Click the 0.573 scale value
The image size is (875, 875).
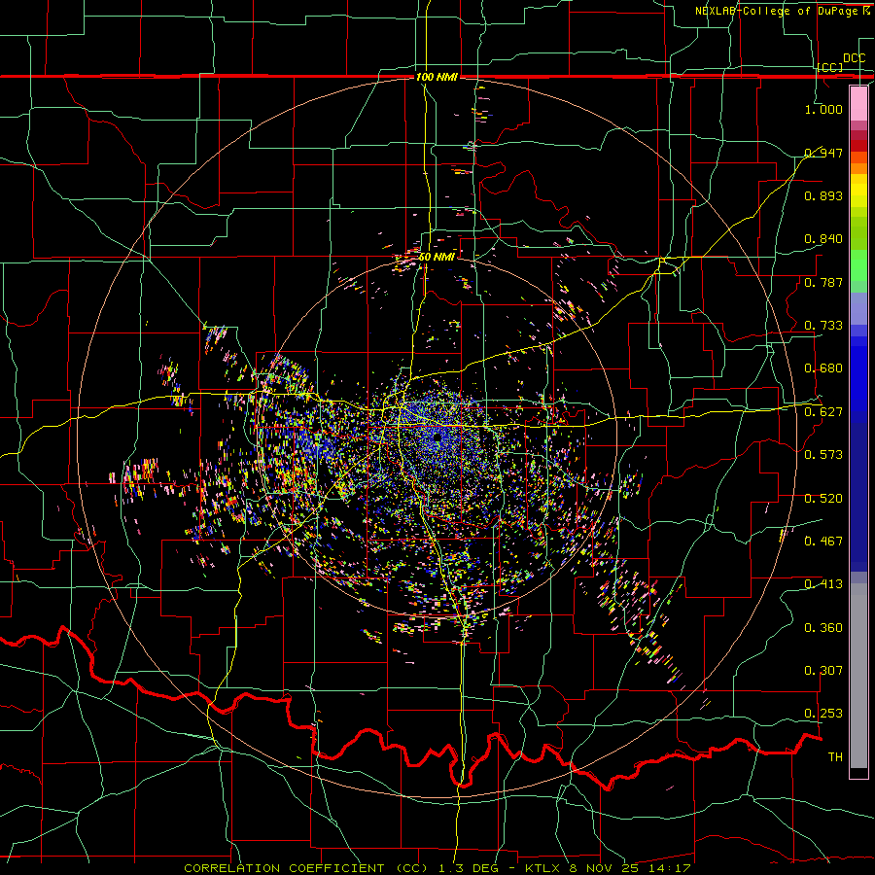[823, 455]
